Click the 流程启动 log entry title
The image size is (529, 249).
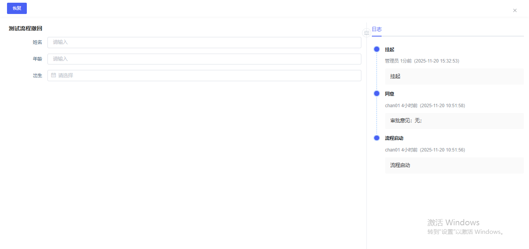pyautogui.click(x=394, y=138)
